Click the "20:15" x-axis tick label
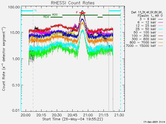Screen dimensions: 166x124 coord(41,115)
